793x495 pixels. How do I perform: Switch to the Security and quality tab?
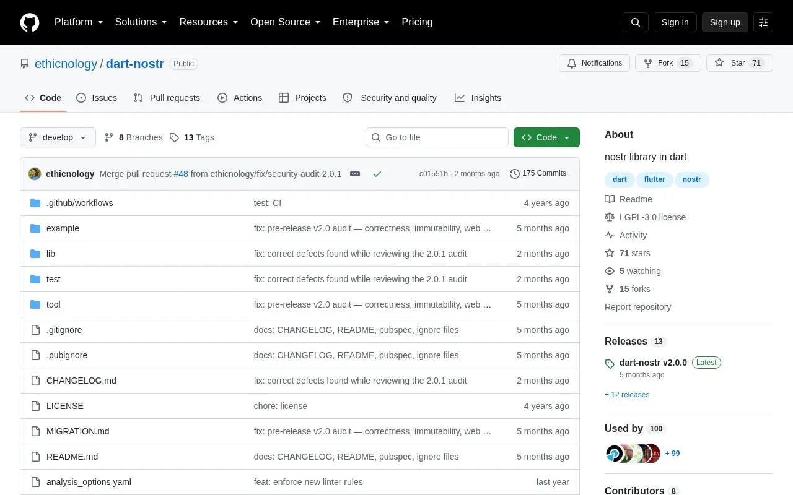[x=390, y=98]
